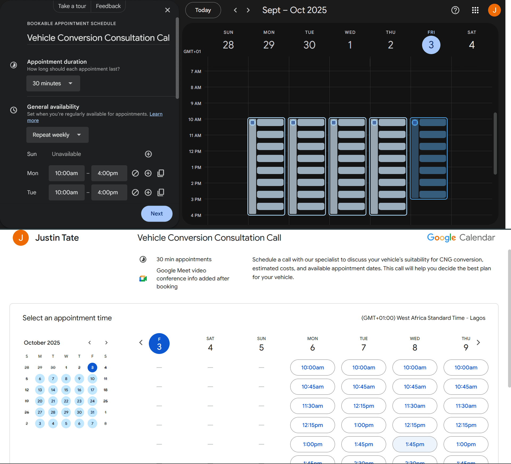Select selected date 3 in mini calendar
This screenshot has width=511, height=464.
click(92, 368)
